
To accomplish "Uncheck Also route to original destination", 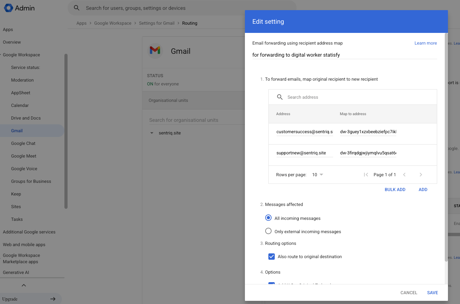I will coord(272,257).
